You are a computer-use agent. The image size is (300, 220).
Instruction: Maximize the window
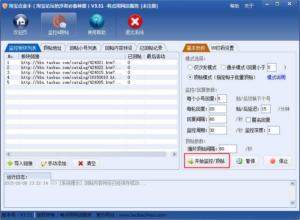pyautogui.click(x=278, y=4)
